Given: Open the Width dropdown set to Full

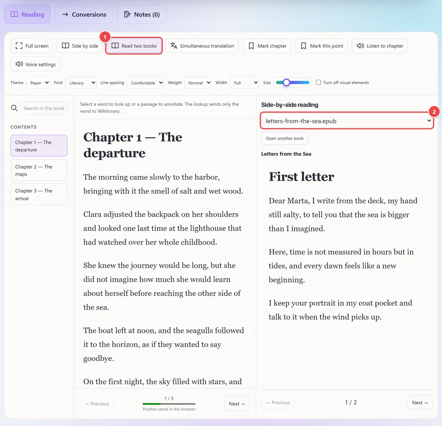Looking at the screenshot, I should (244, 83).
